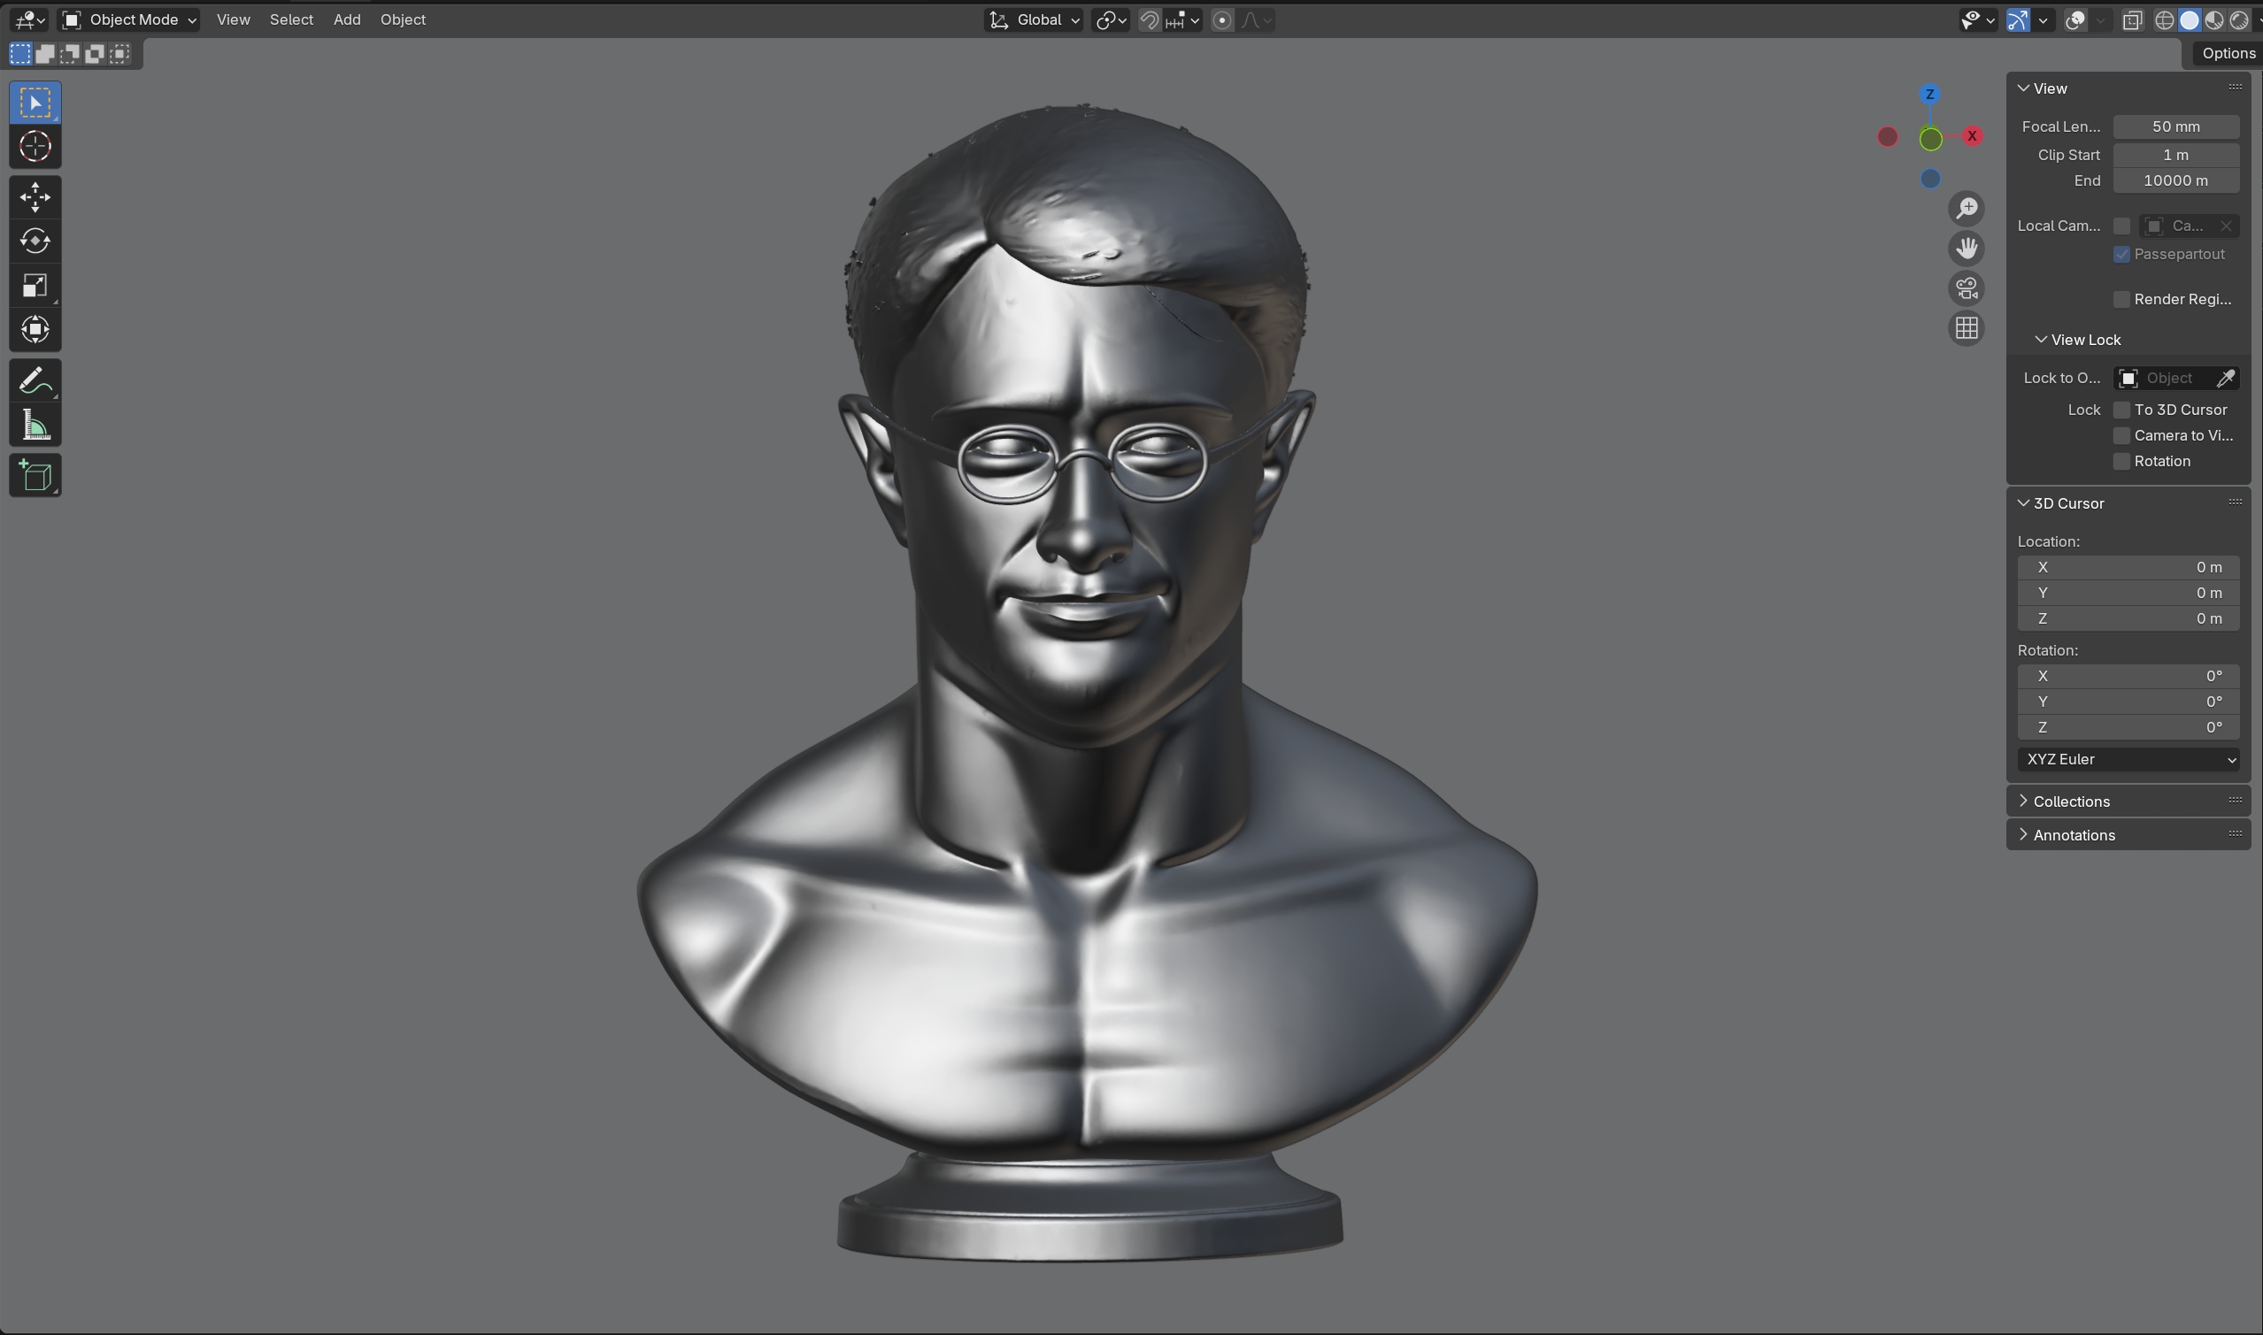Open the Add menu
This screenshot has height=1335, width=2263.
tap(346, 19)
